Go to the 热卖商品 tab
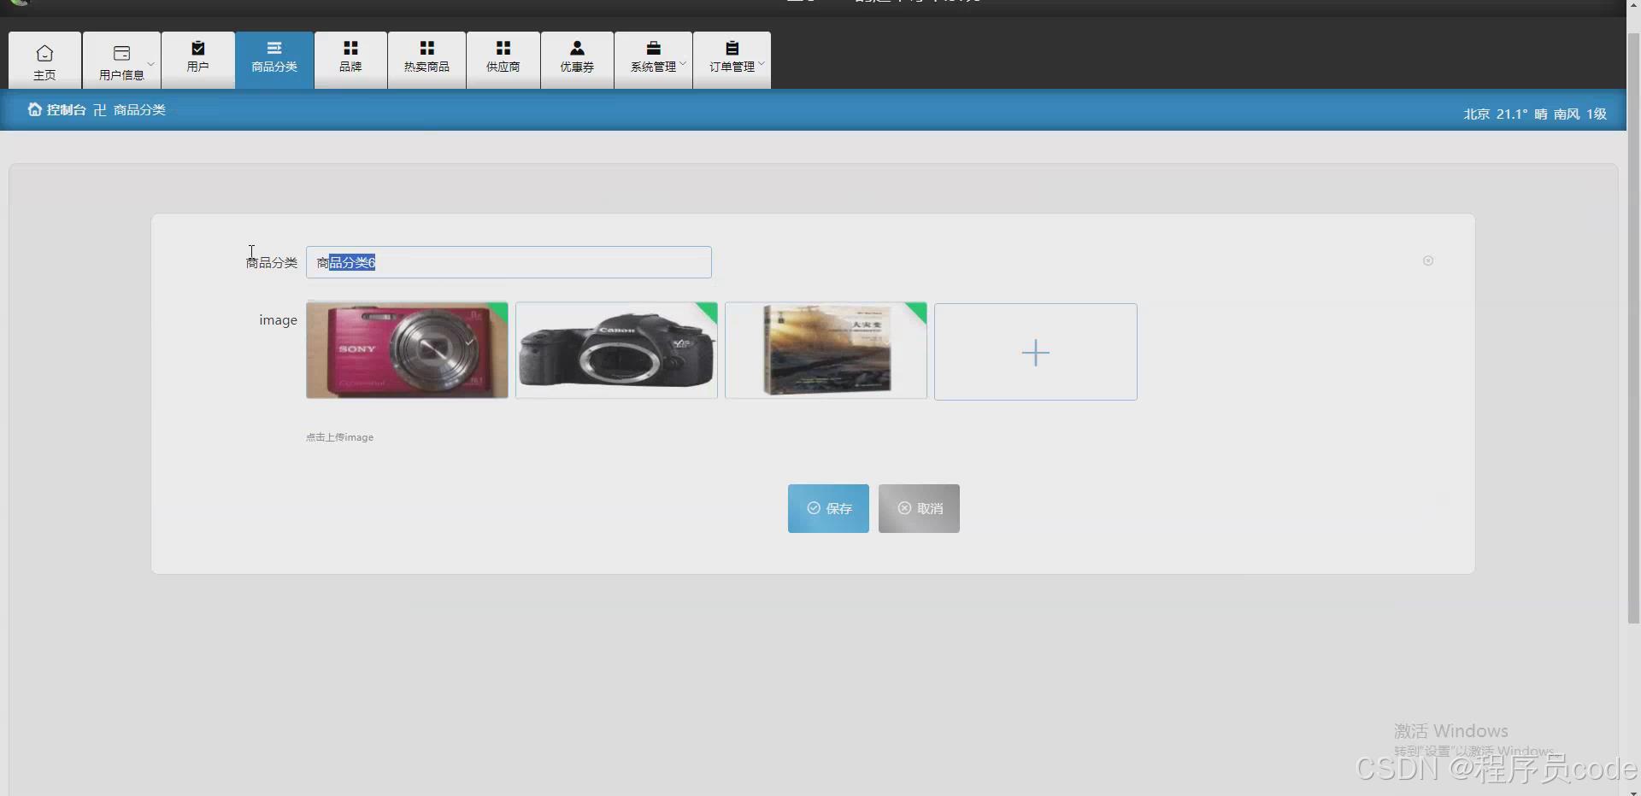Screen dimensions: 1641x796 click(426, 61)
